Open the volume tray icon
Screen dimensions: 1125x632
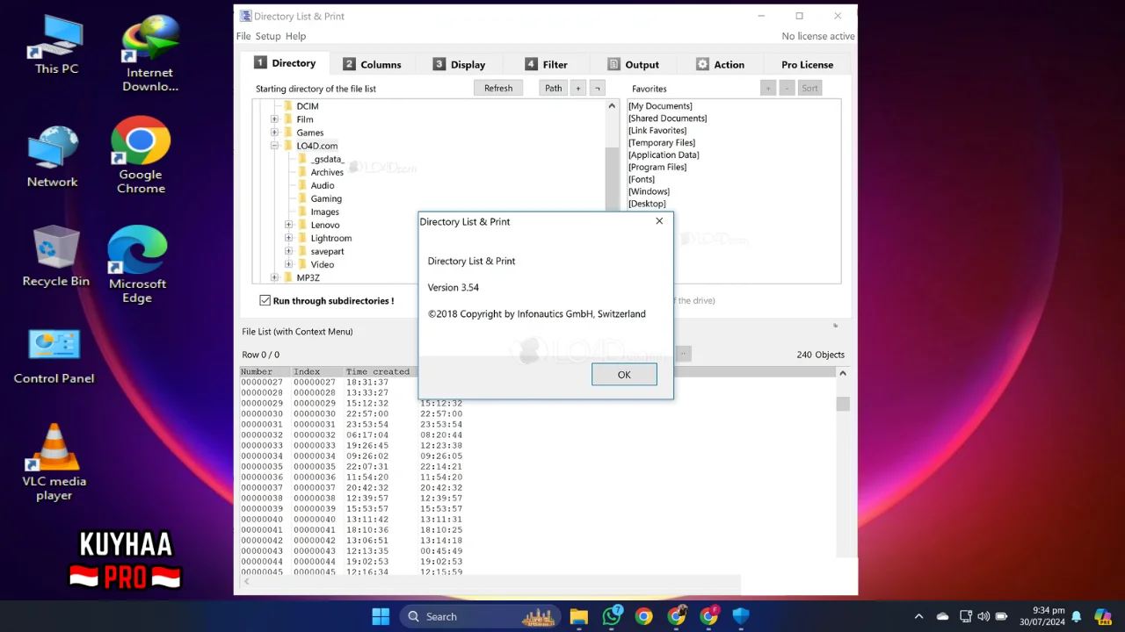coord(983,616)
